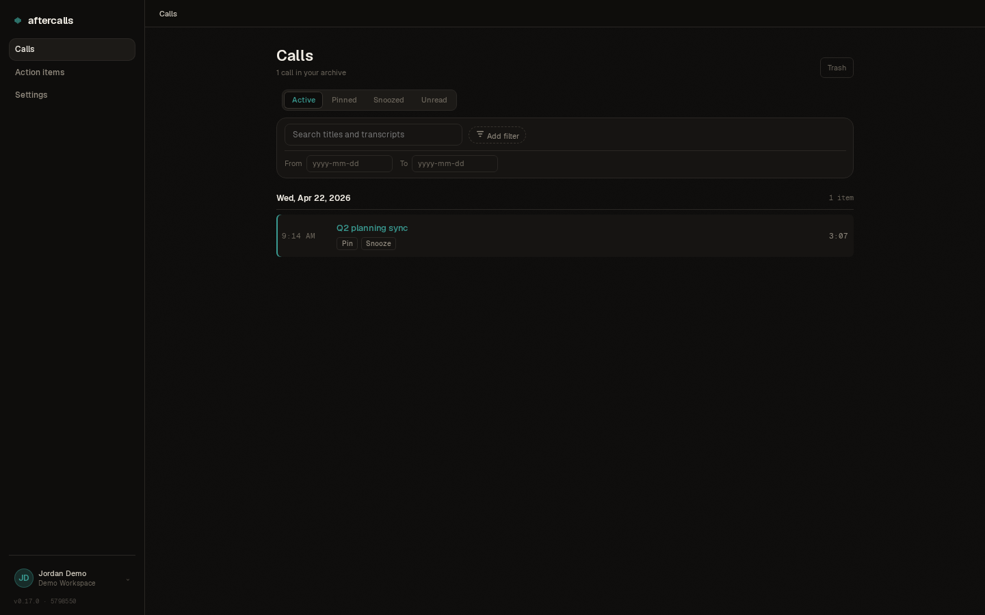Click the Calls breadcrumb at top
This screenshot has width=985, height=615.
(x=168, y=14)
